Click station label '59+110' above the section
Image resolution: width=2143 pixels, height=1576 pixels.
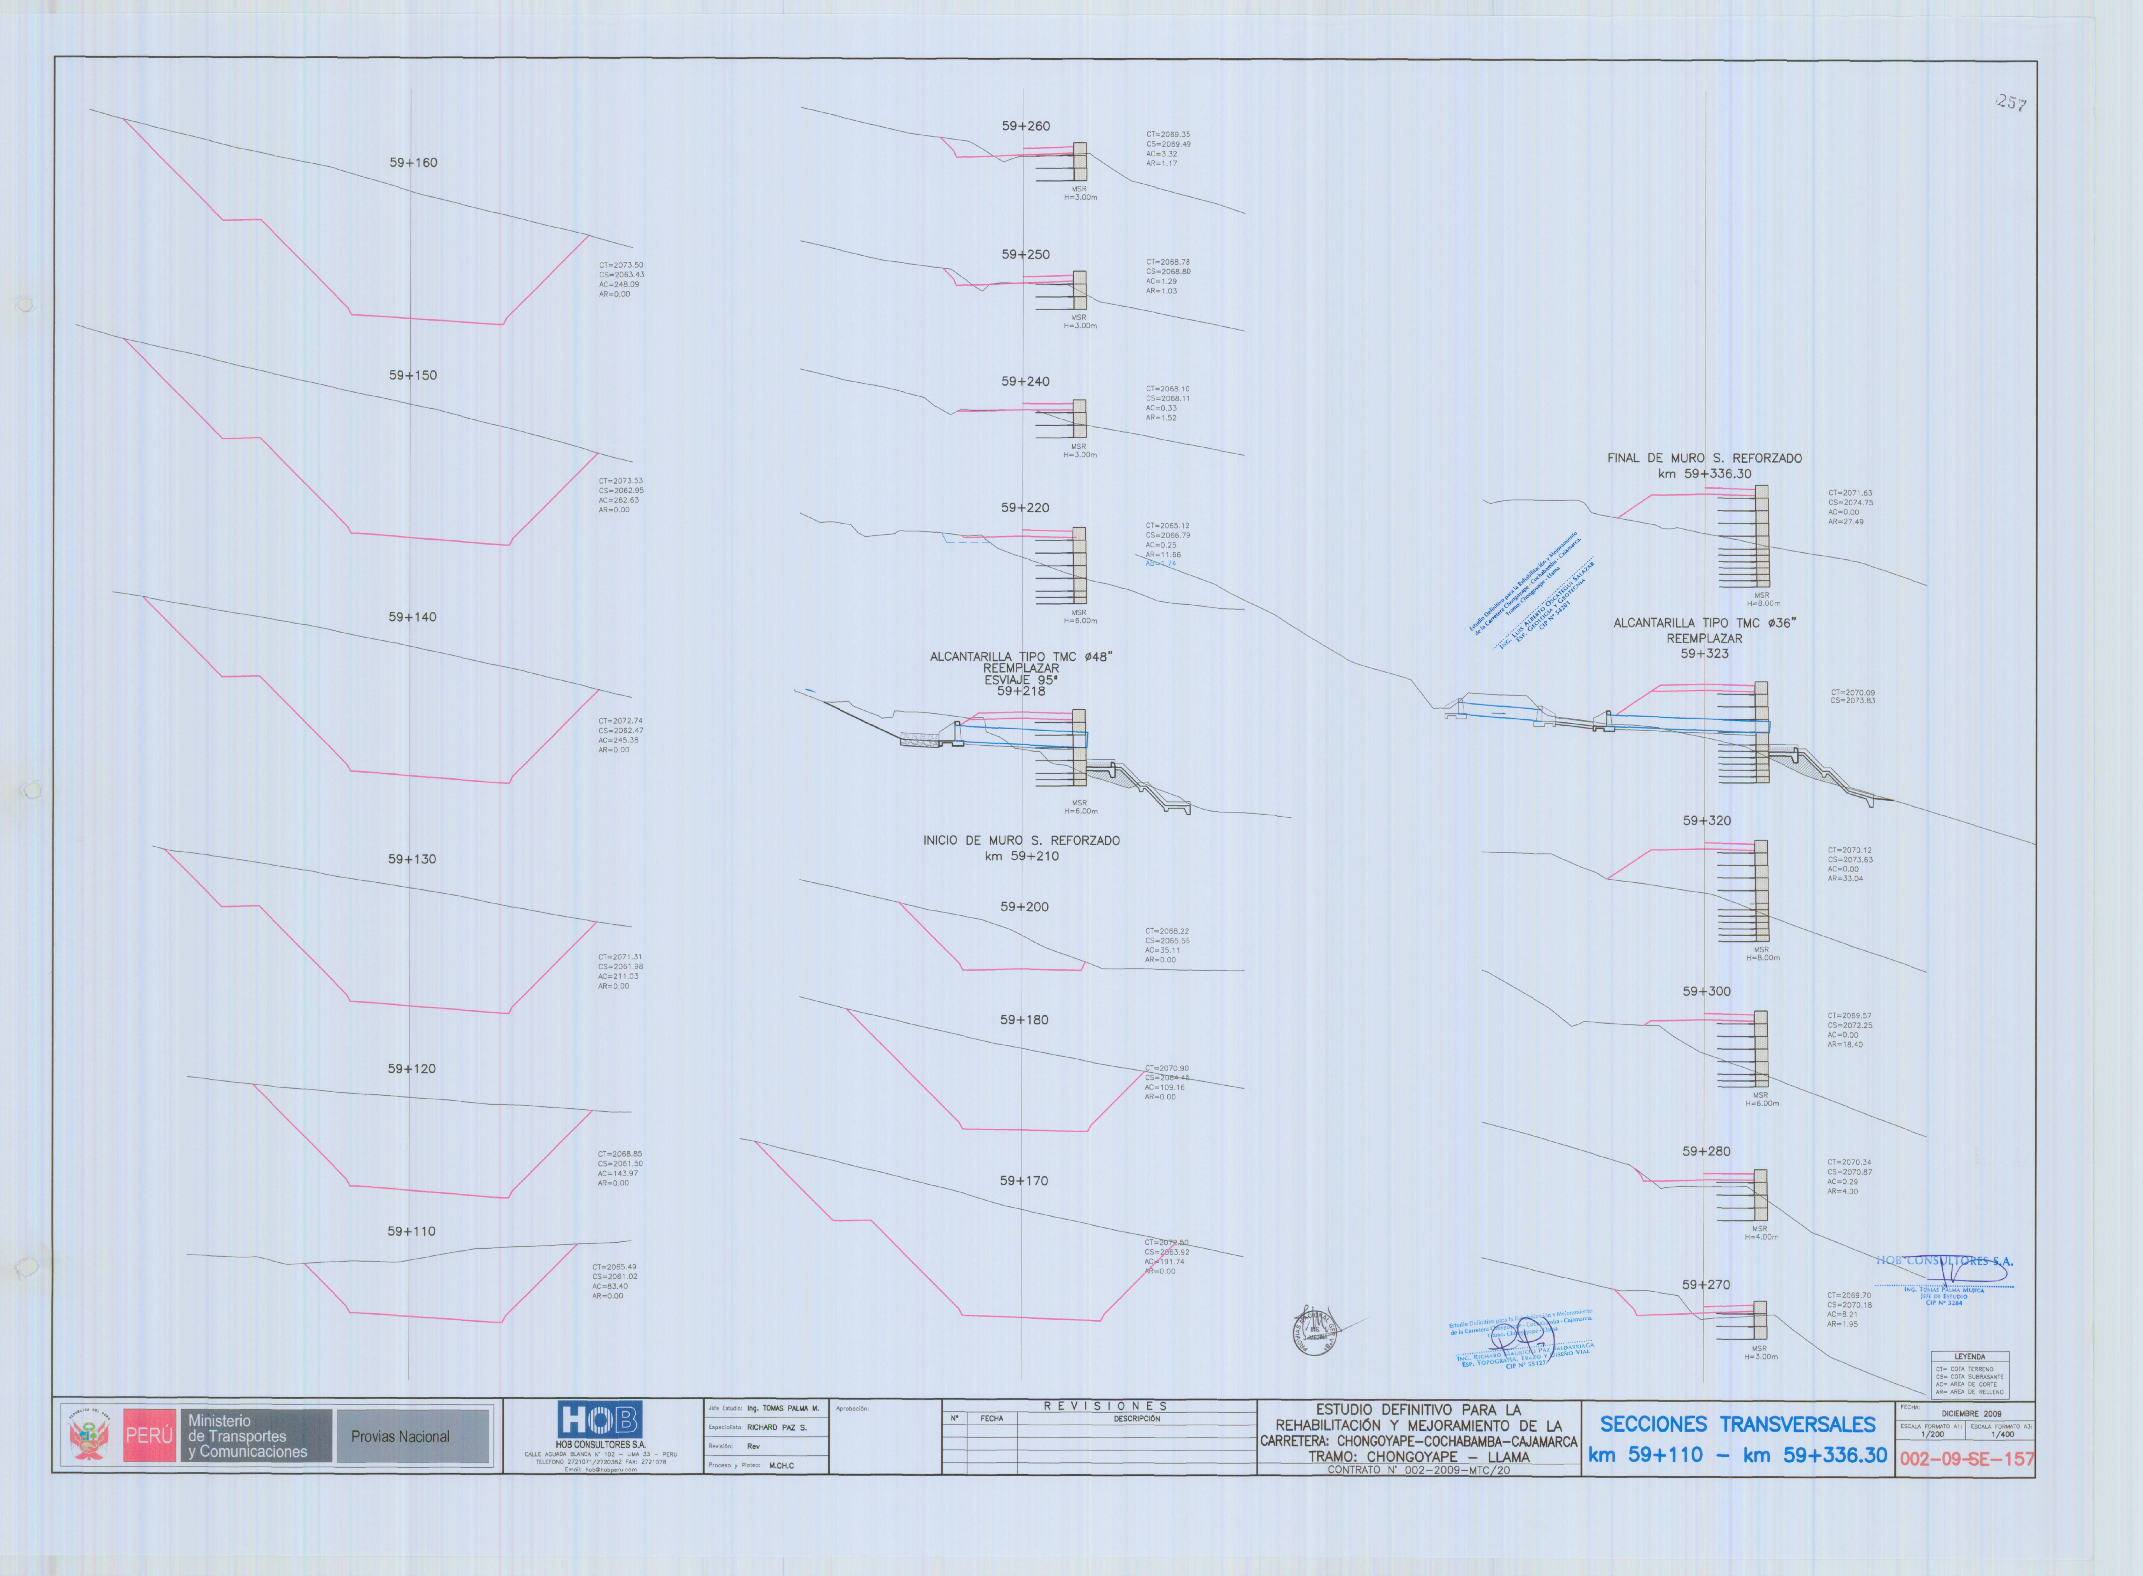[411, 1232]
